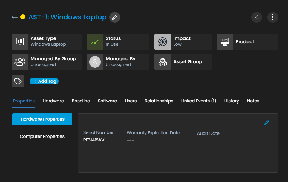Click the tag icon beside Add Tag
The width and height of the screenshot is (288, 182).
pos(18,81)
